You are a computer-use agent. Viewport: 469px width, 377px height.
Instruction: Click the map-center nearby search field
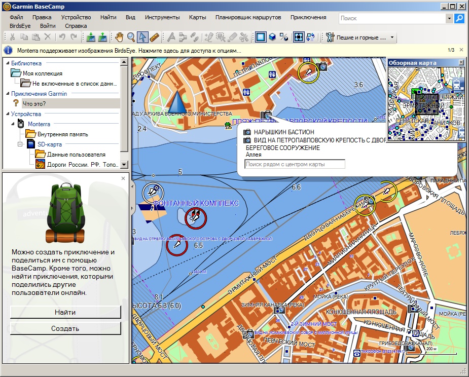(295, 164)
